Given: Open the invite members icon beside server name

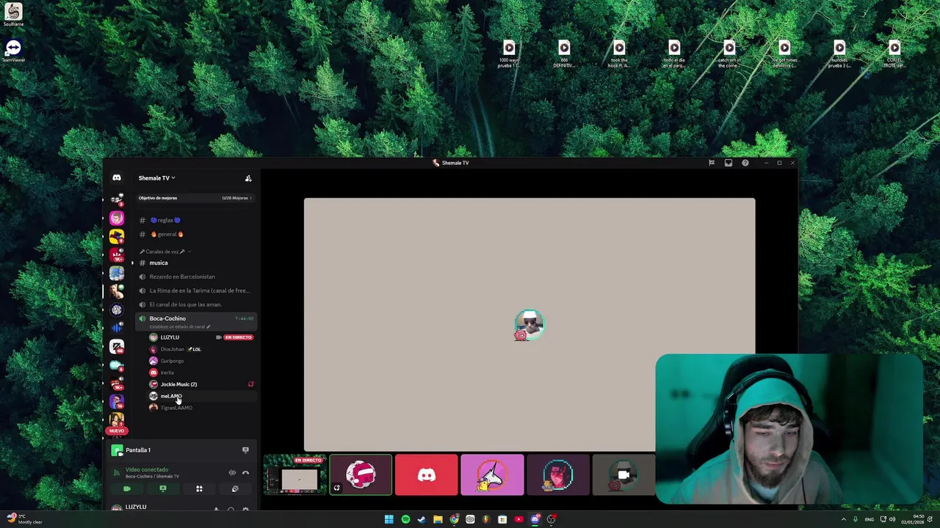Looking at the screenshot, I should click(x=248, y=178).
